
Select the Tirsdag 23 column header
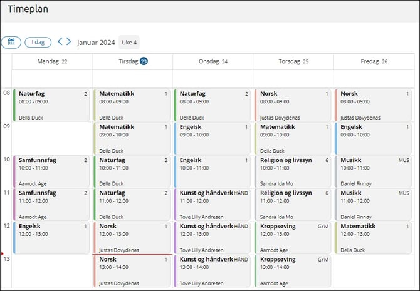132,61
